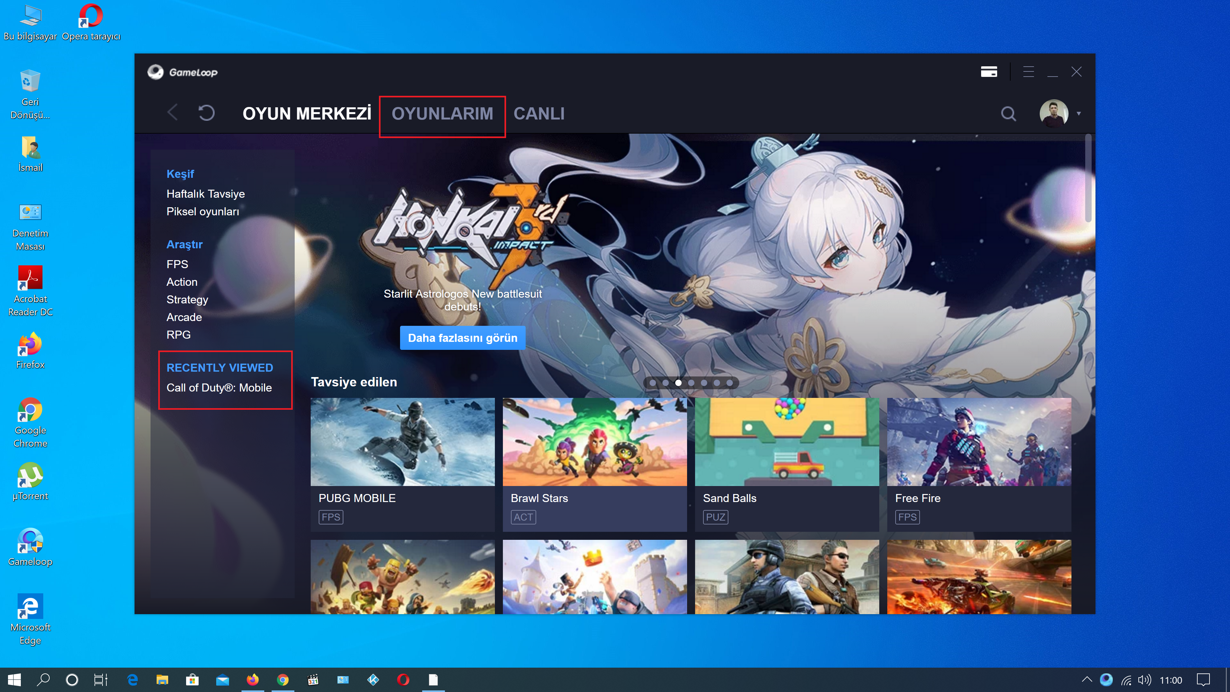This screenshot has height=692, width=1230.
Task: Select Google Chrome desktop icon
Action: click(x=30, y=423)
